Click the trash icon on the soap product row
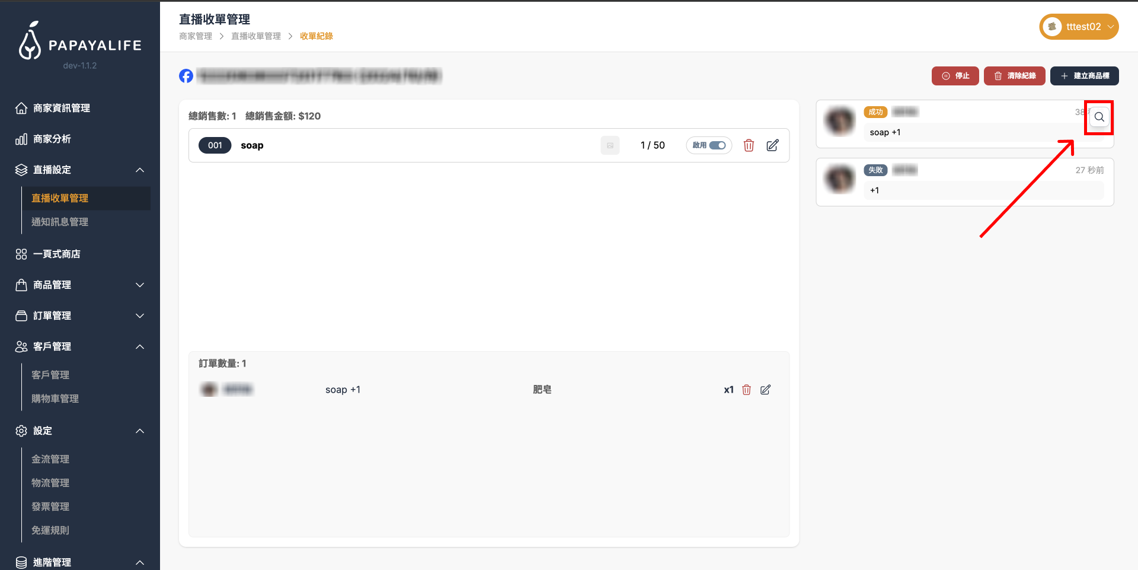This screenshot has width=1138, height=570. [749, 145]
